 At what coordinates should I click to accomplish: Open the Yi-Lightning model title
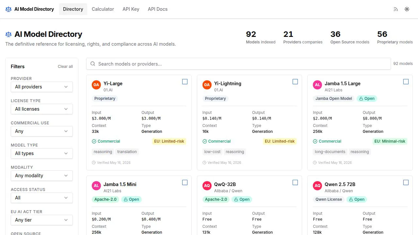(x=228, y=84)
